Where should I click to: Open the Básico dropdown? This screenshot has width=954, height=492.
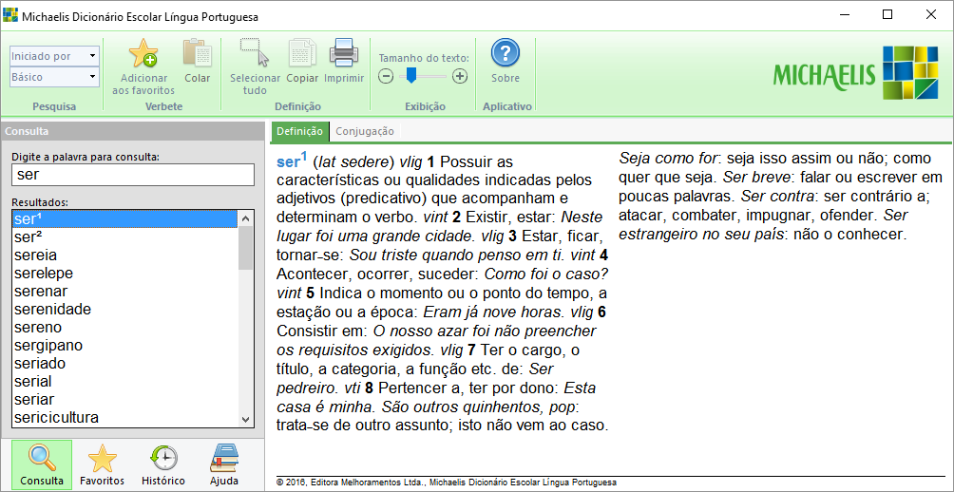click(54, 77)
